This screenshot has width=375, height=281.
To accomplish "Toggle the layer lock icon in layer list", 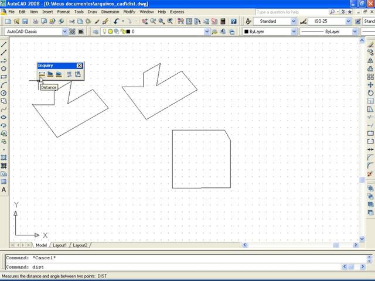I will [122, 31].
